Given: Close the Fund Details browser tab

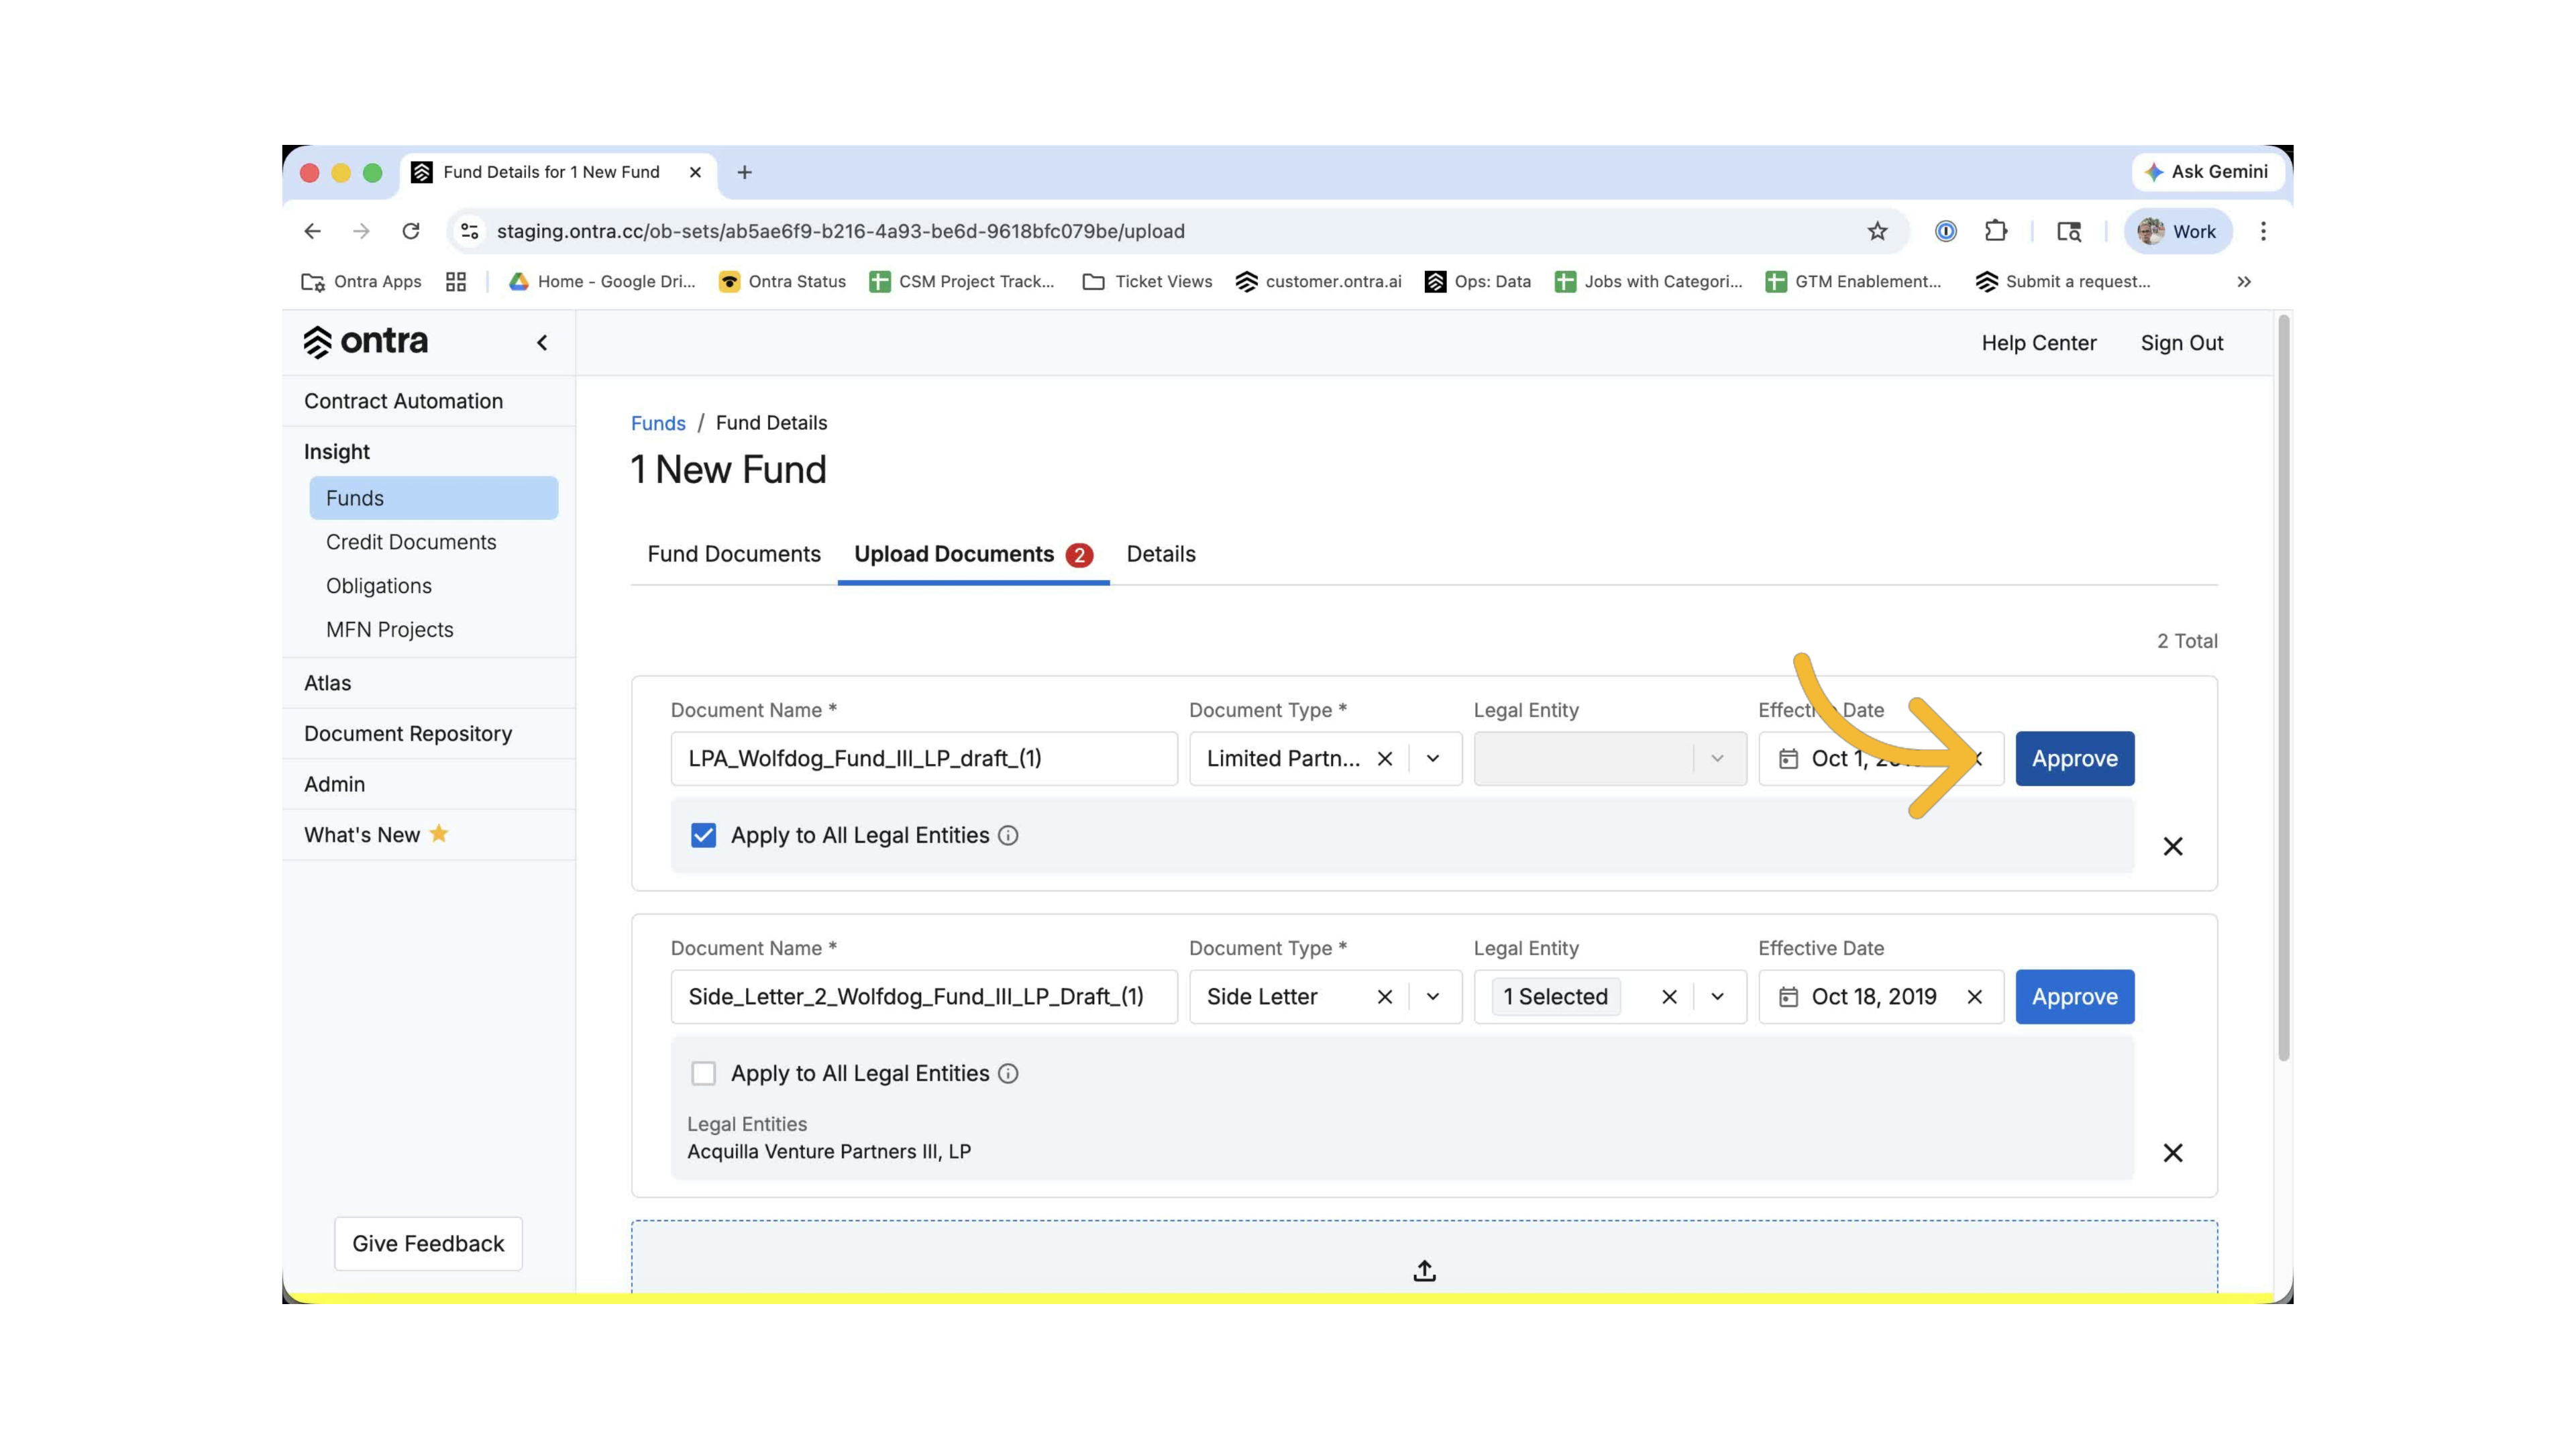Looking at the screenshot, I should (695, 172).
